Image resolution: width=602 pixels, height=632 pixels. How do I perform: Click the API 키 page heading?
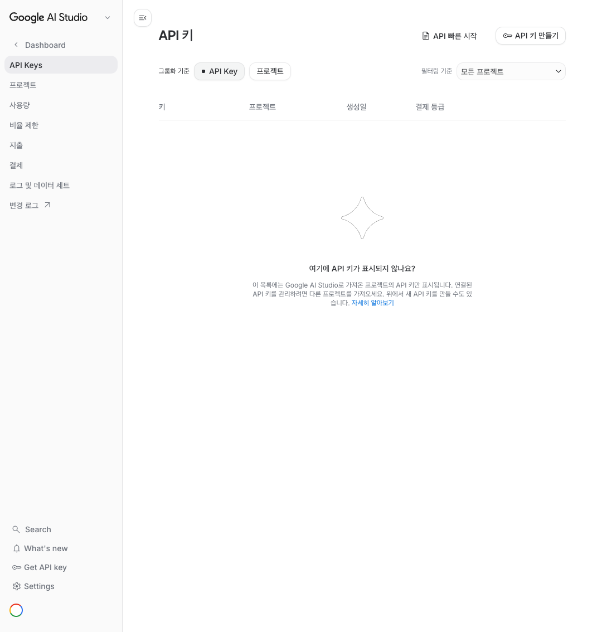point(176,36)
